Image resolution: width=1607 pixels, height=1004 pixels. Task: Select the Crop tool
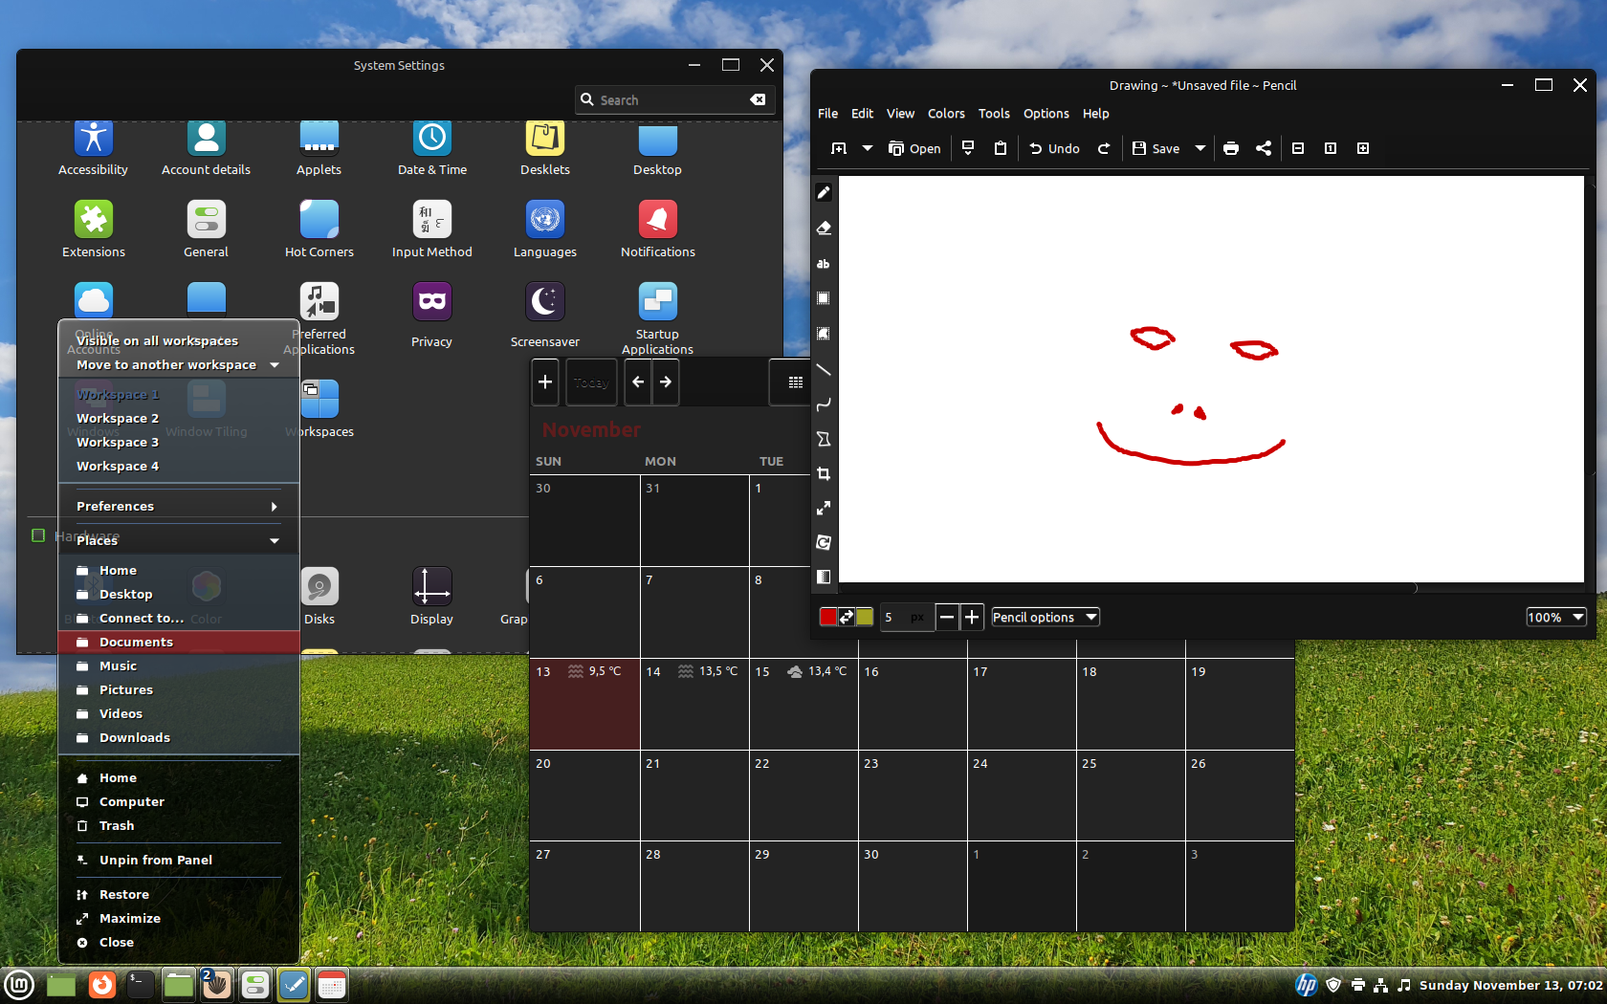[824, 473]
